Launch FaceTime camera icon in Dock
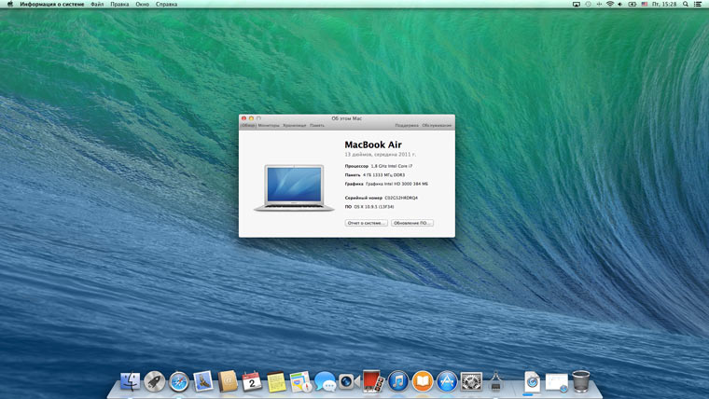Screen dimensions: 709x399 (x=349, y=381)
